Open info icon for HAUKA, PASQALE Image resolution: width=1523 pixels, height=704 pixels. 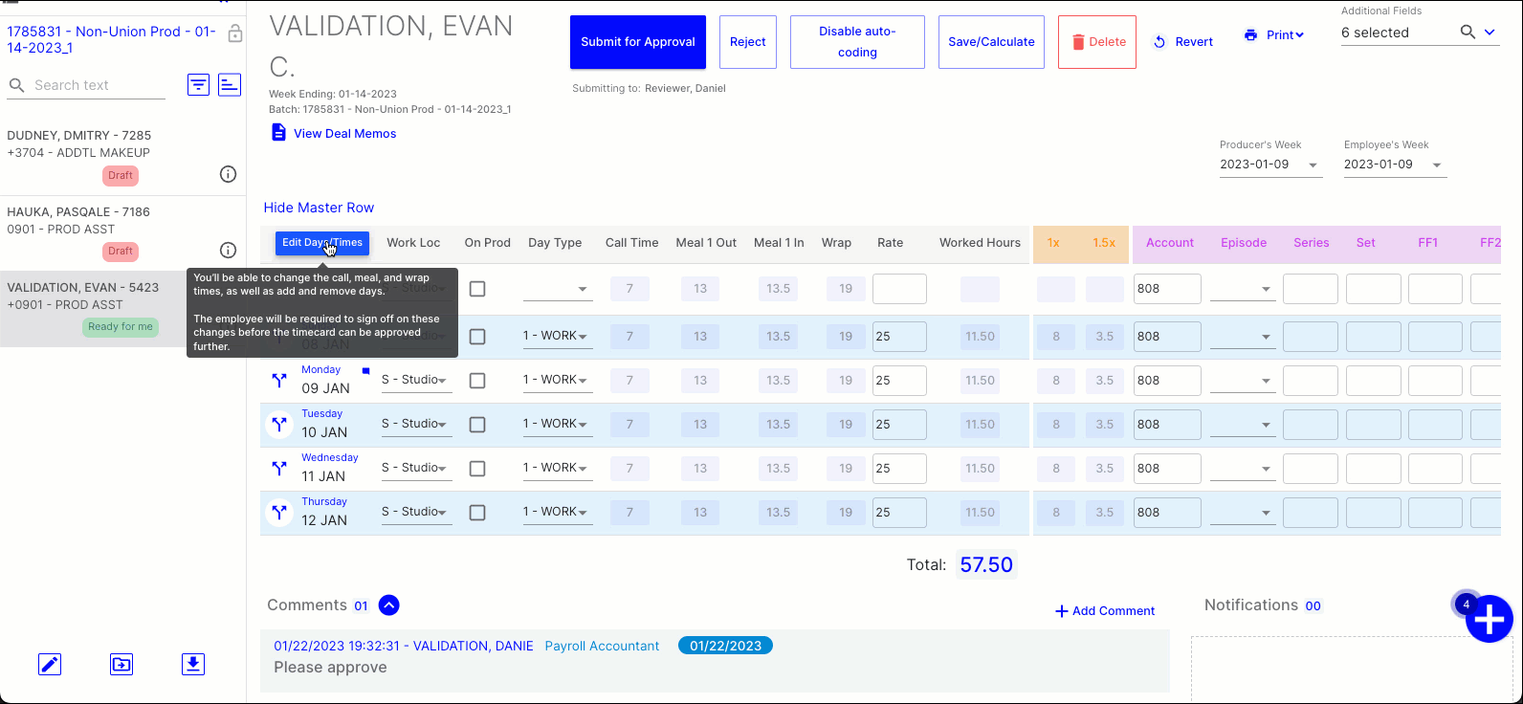pyautogui.click(x=228, y=250)
